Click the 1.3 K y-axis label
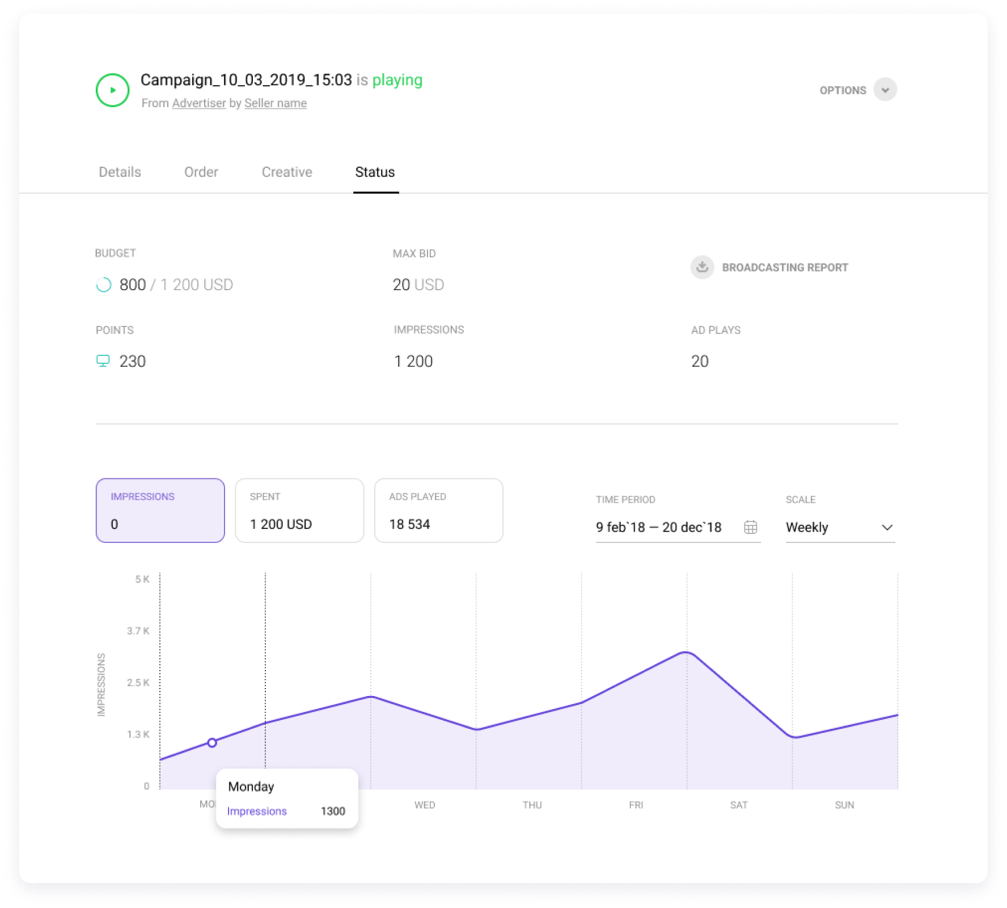Screen dimensions: 1007x908 (x=138, y=735)
